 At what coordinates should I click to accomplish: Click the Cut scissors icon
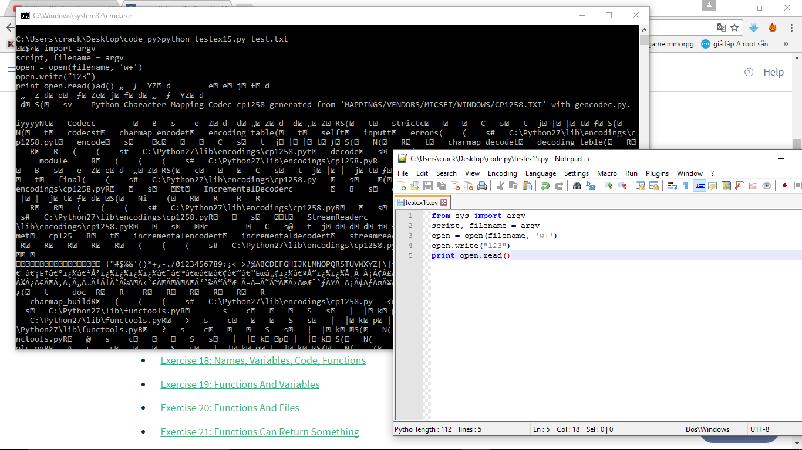tap(500, 186)
